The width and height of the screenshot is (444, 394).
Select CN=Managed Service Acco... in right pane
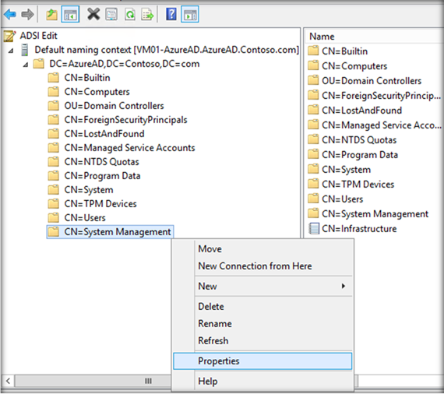pos(382,125)
